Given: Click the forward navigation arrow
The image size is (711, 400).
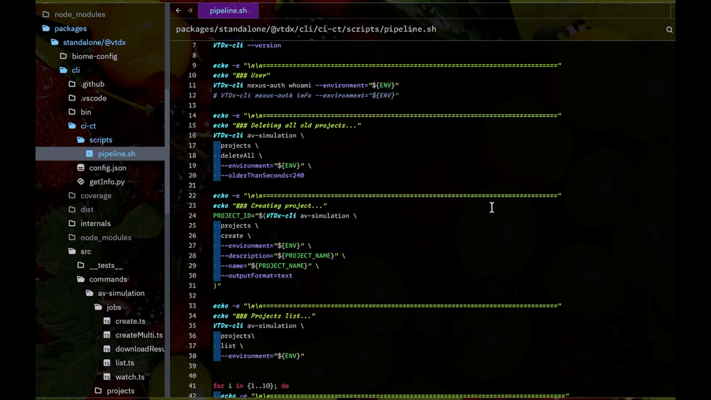Looking at the screenshot, I should click(x=190, y=11).
